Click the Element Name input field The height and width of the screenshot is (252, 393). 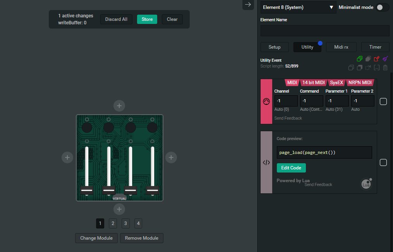(x=325, y=30)
